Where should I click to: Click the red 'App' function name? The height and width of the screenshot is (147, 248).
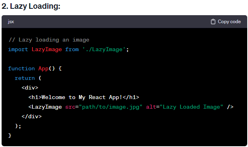(x=43, y=69)
